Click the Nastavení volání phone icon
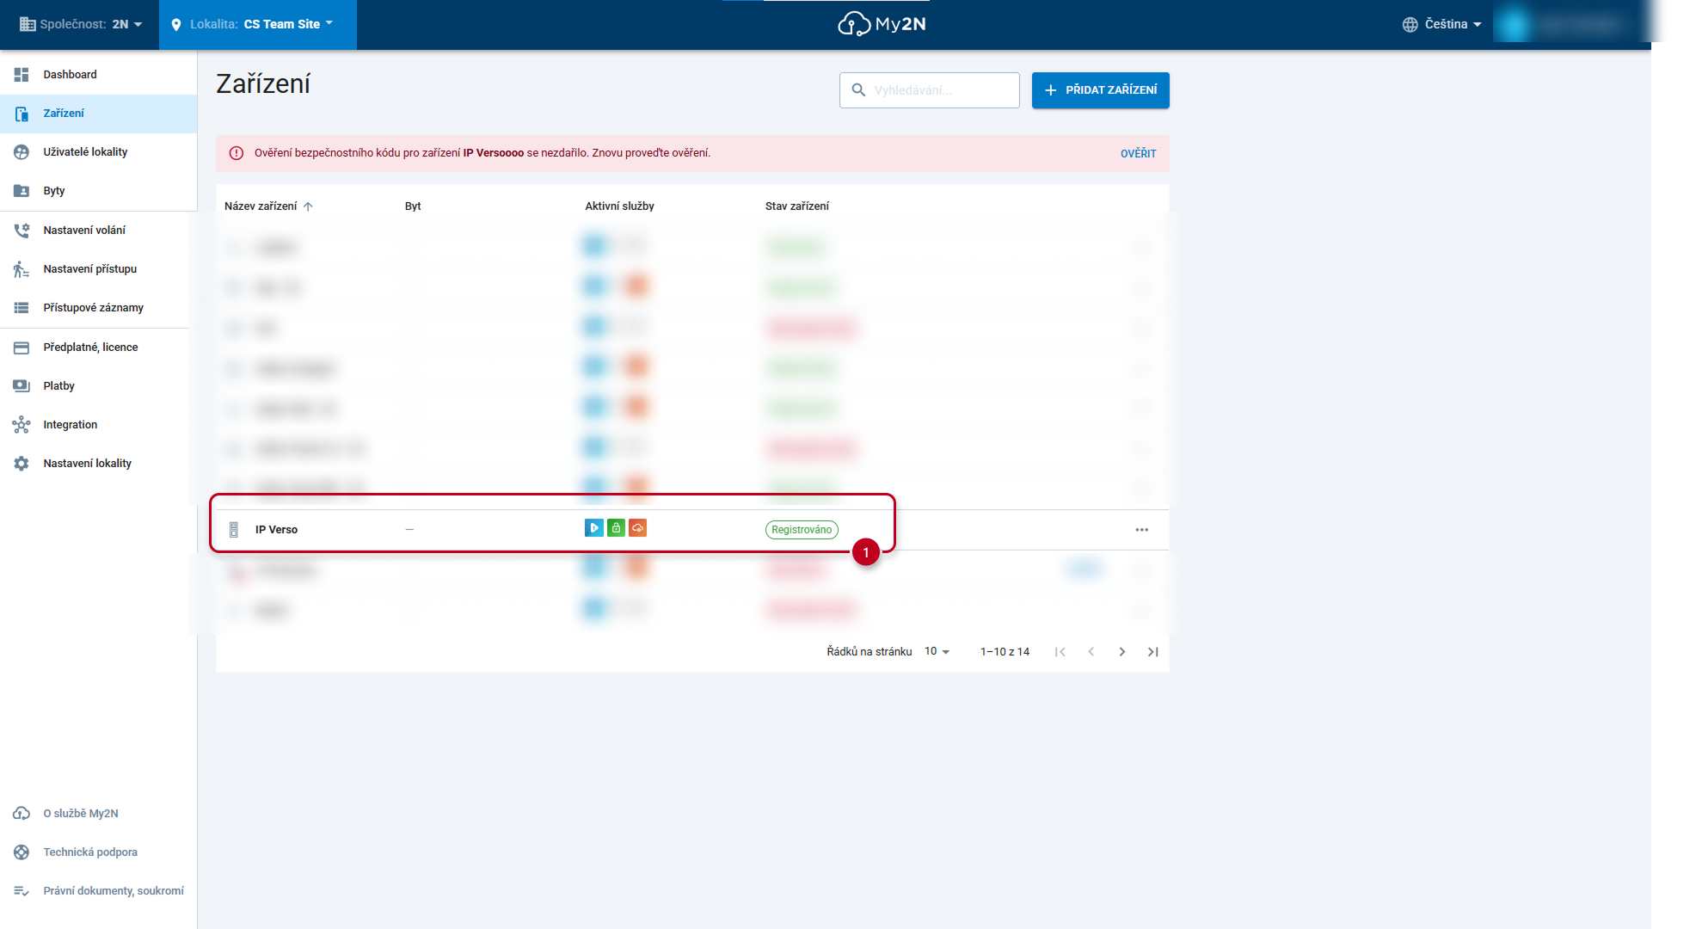The width and height of the screenshot is (1690, 929). [22, 231]
